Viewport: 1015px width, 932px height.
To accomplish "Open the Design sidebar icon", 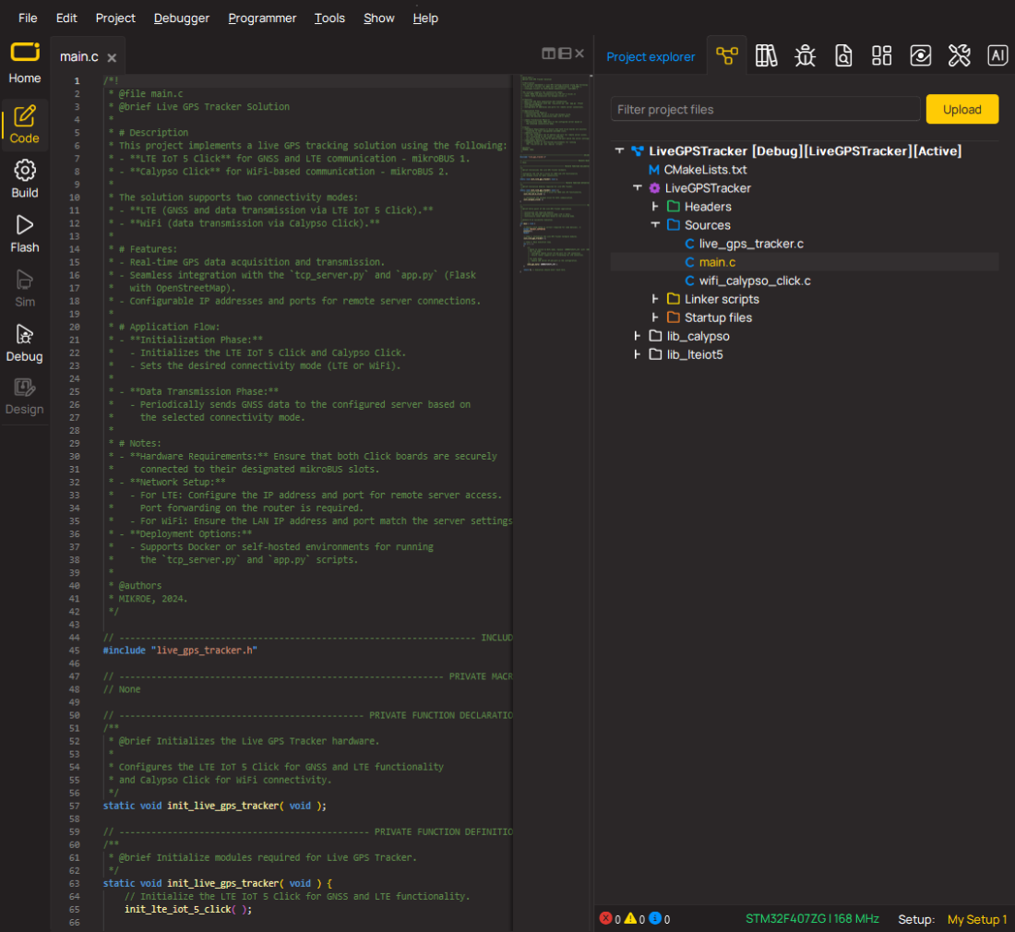I will [x=25, y=397].
